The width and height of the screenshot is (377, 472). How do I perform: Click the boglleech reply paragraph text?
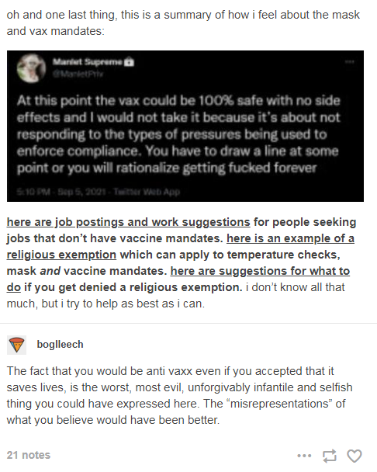point(180,395)
